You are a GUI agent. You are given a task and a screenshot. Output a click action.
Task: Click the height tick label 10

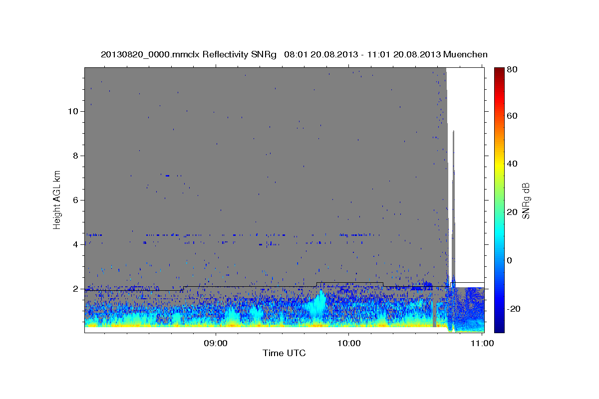pos(73,111)
